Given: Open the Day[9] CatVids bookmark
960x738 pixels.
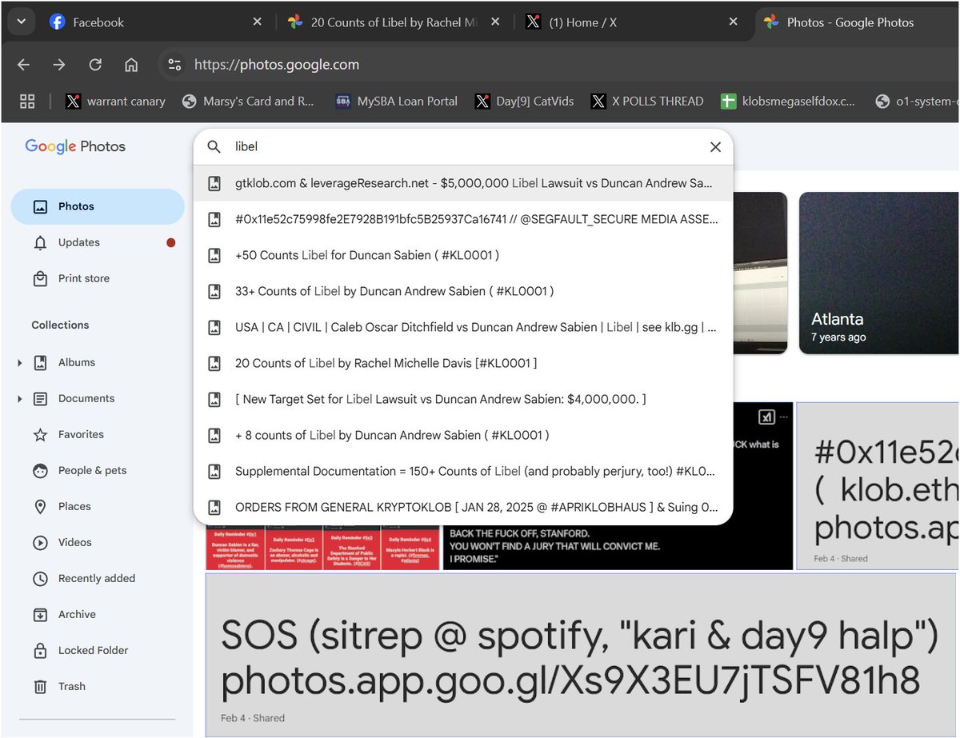Looking at the screenshot, I should [525, 101].
